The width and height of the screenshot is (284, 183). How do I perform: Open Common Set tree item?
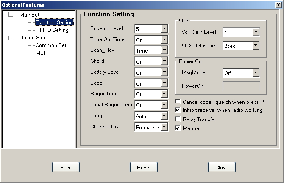click(x=51, y=45)
